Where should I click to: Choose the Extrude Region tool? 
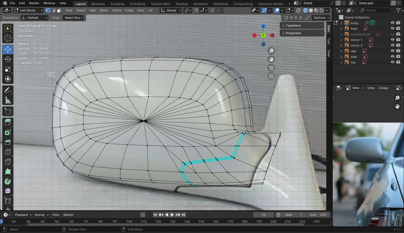(8, 122)
